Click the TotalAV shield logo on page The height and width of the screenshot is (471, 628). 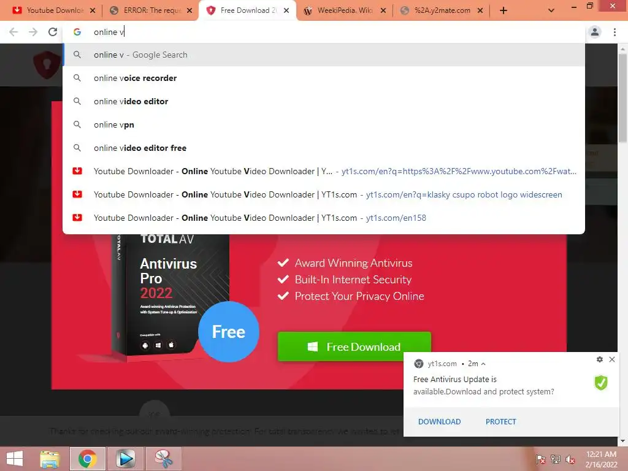tap(47, 64)
